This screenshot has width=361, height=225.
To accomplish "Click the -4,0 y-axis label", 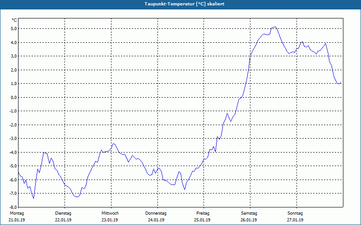I will click(x=13, y=152).
